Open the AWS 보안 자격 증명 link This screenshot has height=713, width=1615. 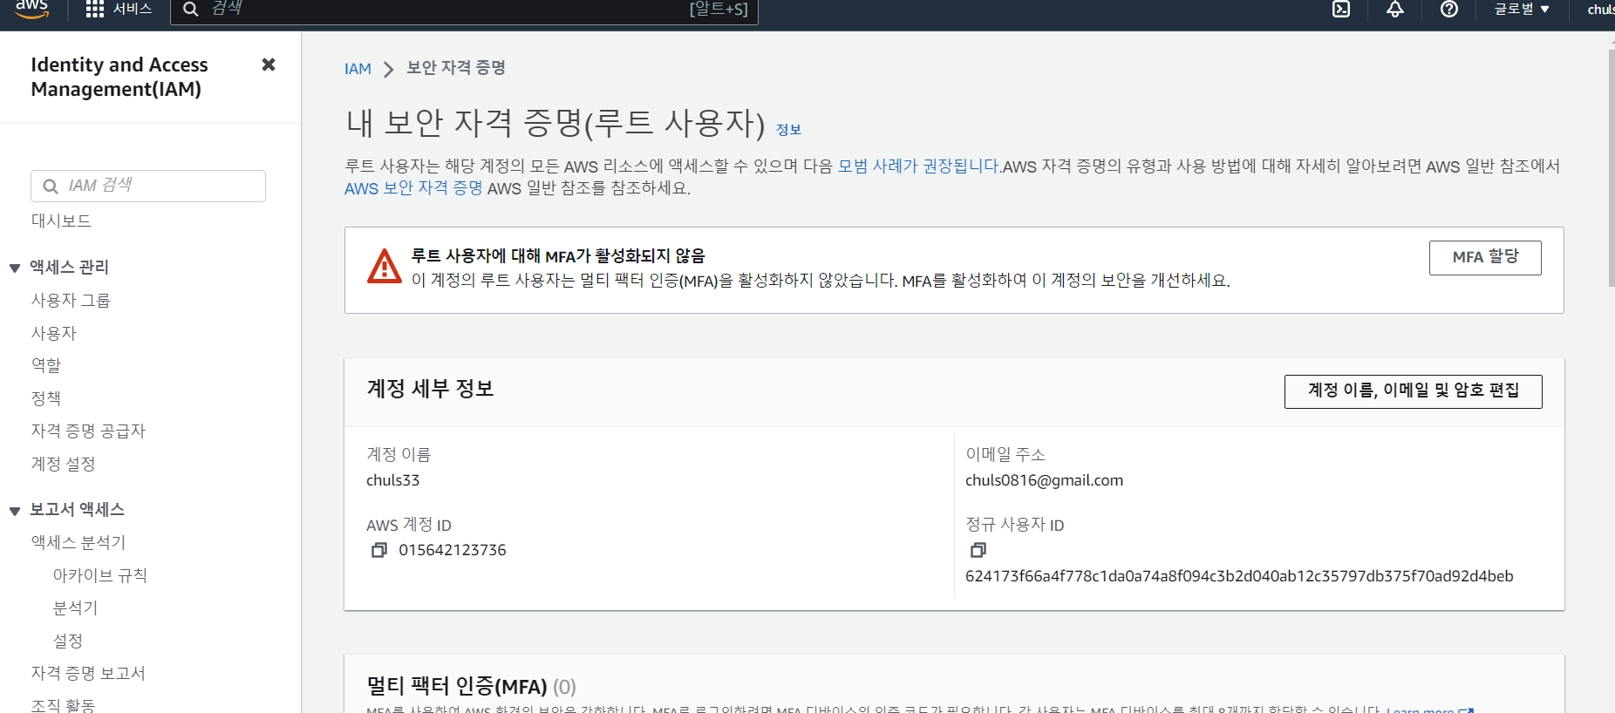pos(413,188)
